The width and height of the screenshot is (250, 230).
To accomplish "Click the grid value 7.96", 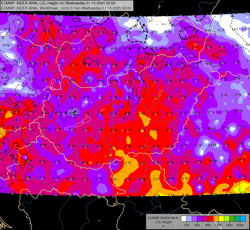I will (114, 32).
